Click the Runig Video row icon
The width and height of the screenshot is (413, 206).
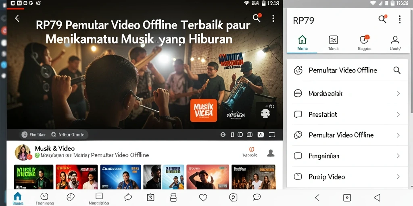pos(298,177)
